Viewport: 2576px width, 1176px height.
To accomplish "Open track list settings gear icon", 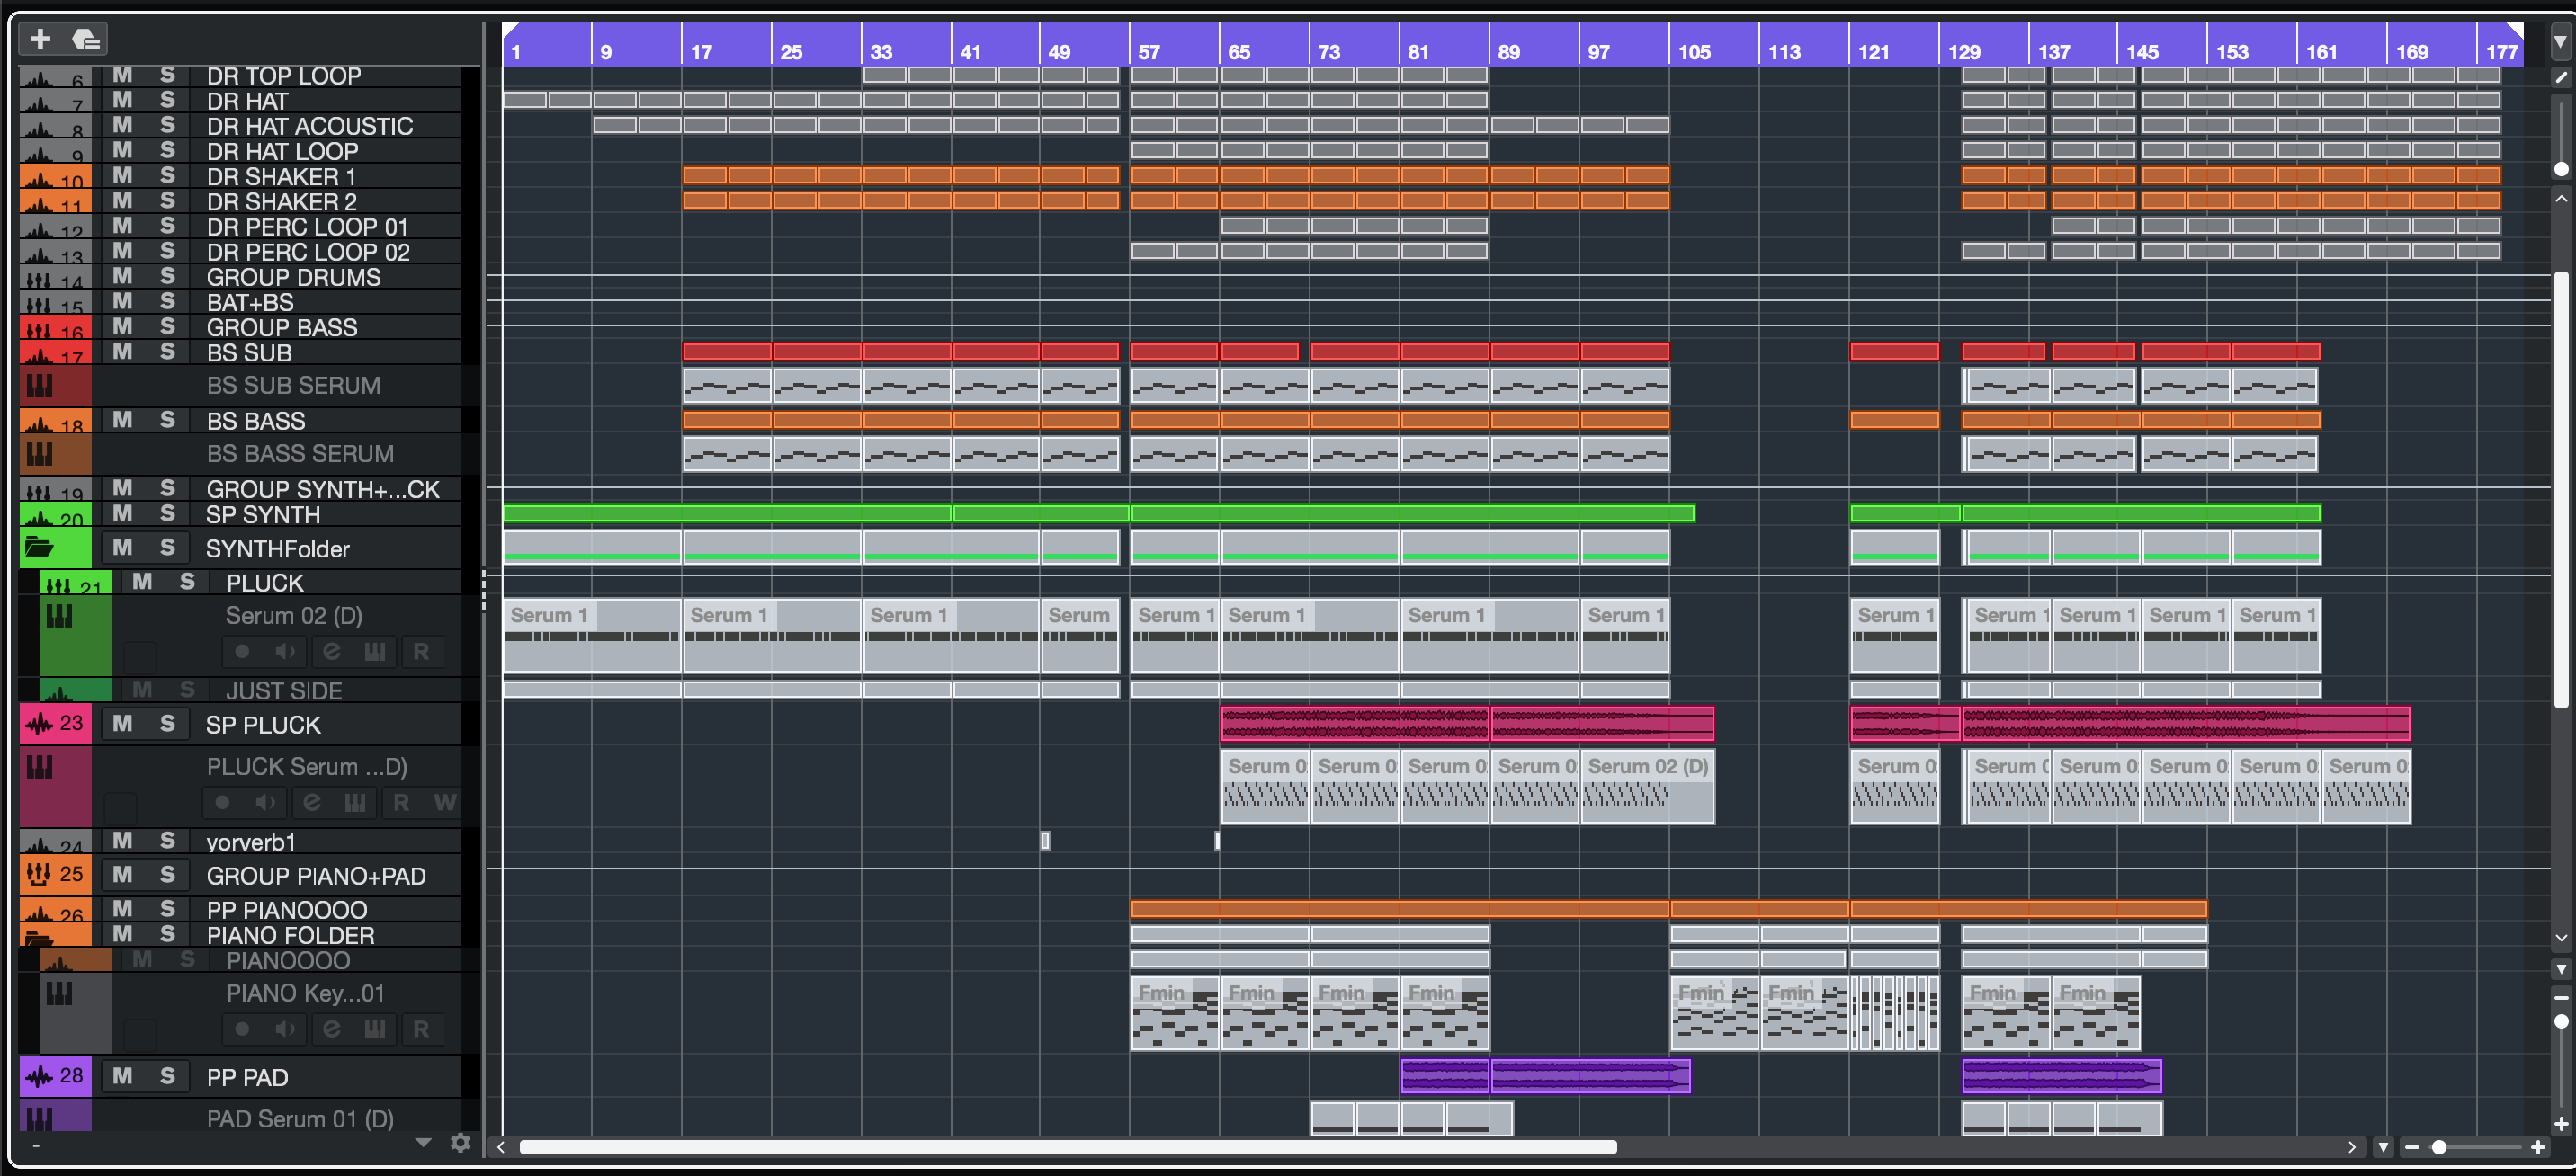I will (460, 1142).
